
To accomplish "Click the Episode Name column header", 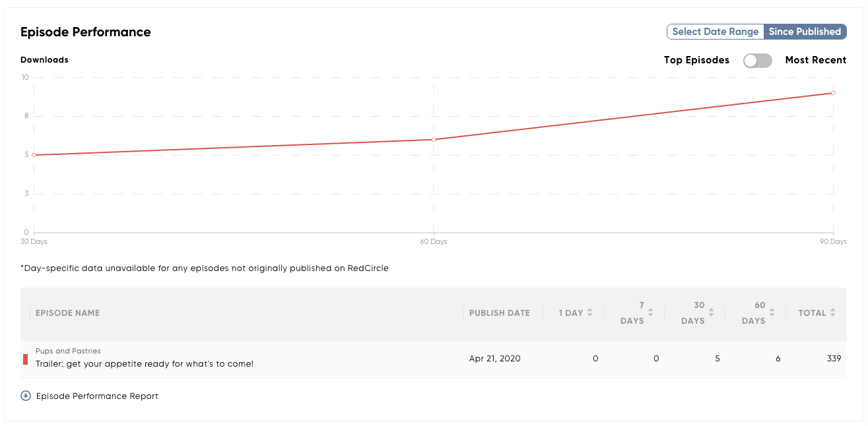I will point(68,313).
